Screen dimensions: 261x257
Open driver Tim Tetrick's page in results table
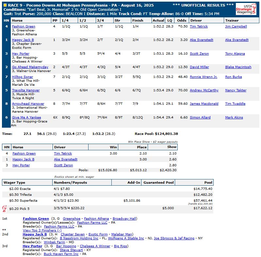199,27
